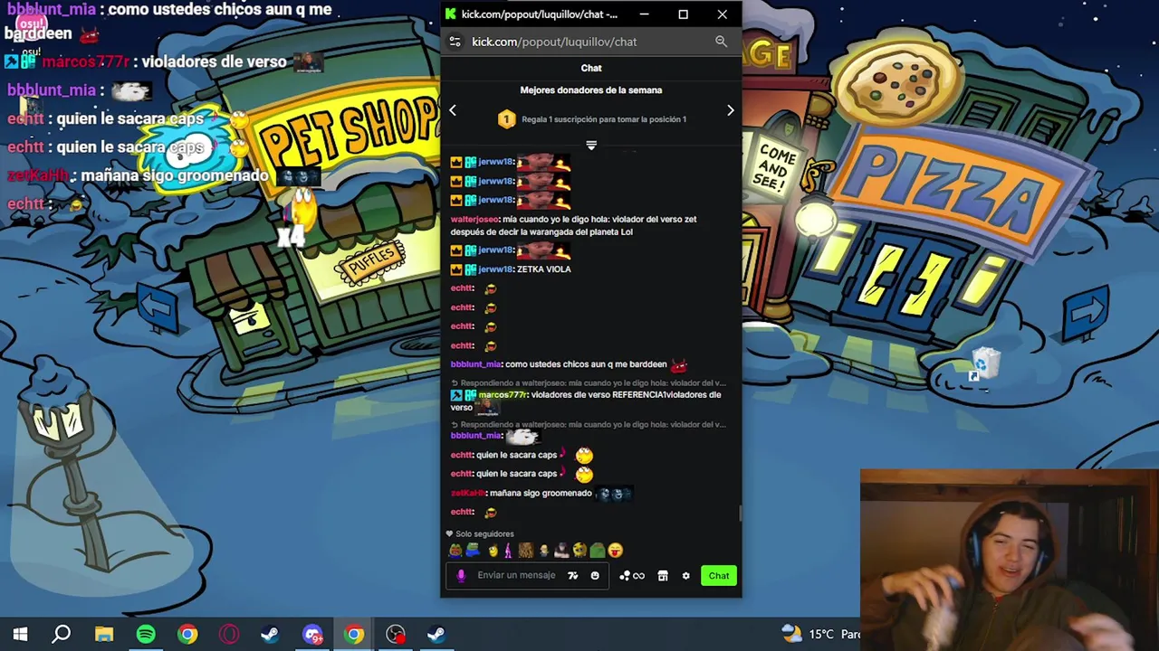Select the brown textured square emote
The image size is (1159, 651).
526,550
